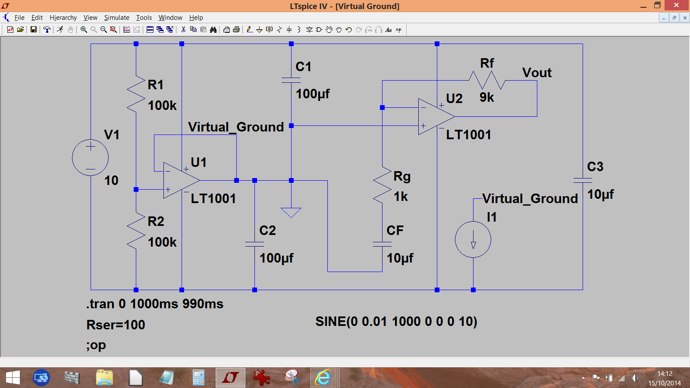This screenshot has width=690, height=388.
Task: Select the V1 voltage source symbol
Action: tap(90, 157)
